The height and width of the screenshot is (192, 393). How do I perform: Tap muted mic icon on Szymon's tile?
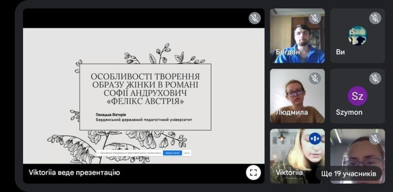(x=375, y=78)
